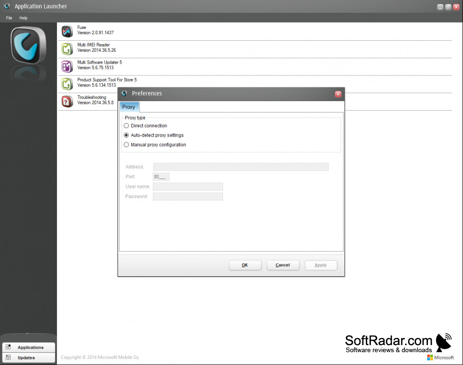The width and height of the screenshot is (463, 365).
Task: Click the Apply button
Action: pos(321,265)
